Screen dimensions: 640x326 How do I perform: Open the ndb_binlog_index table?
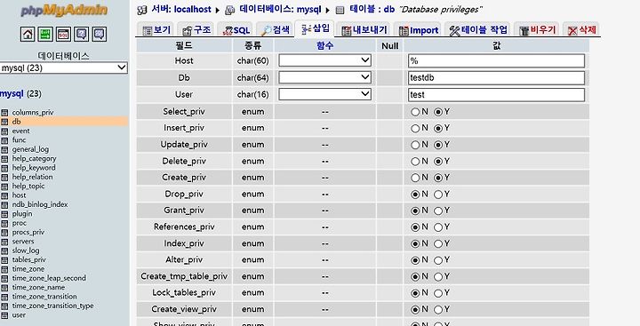(x=40, y=204)
